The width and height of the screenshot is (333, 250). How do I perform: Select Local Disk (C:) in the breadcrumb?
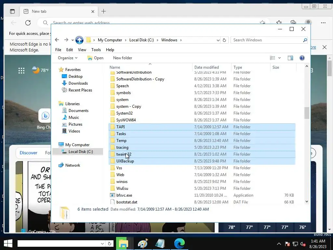coord(141,40)
